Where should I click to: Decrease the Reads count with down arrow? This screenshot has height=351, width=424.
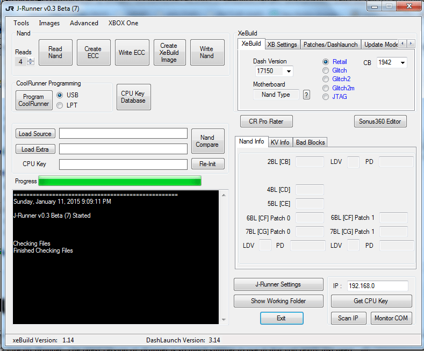[31, 63]
